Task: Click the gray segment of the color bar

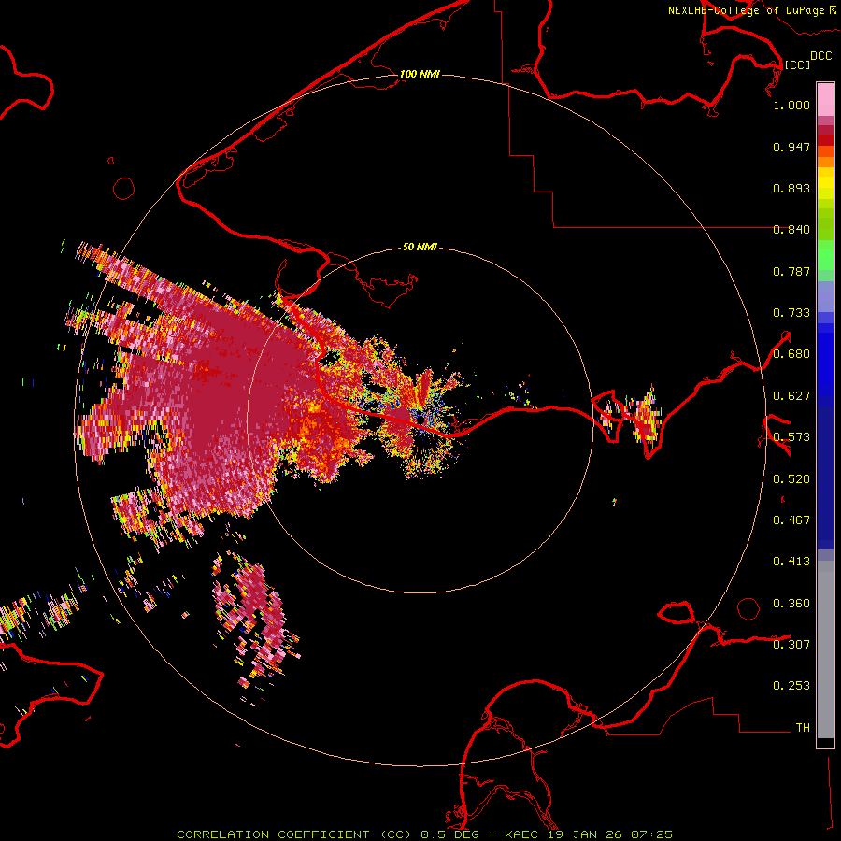Action: [825, 649]
